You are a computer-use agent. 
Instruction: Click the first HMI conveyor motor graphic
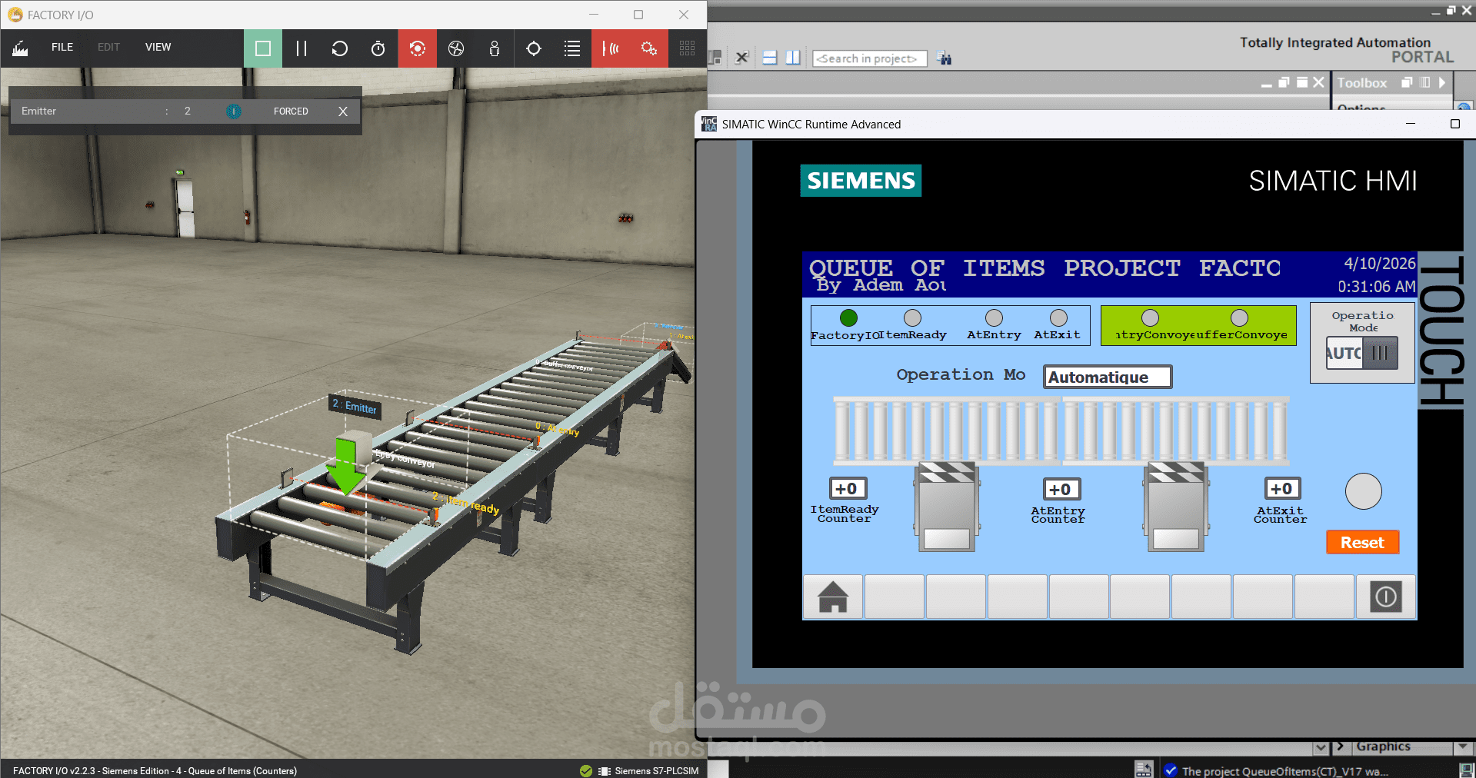pyautogui.click(x=947, y=506)
